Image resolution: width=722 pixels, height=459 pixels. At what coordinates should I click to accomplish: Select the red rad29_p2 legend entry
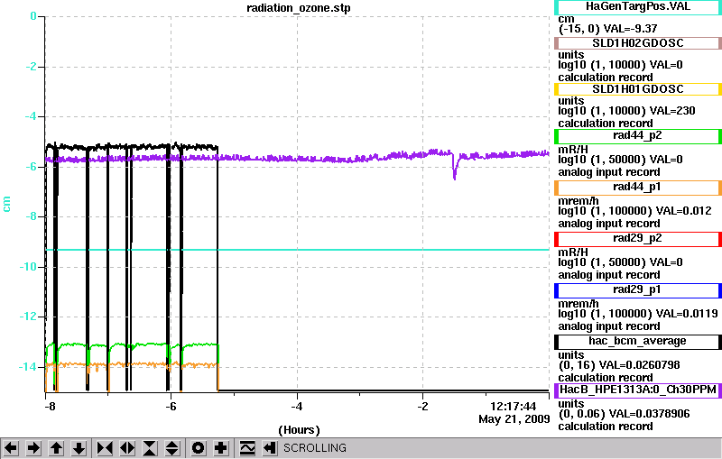click(x=638, y=239)
